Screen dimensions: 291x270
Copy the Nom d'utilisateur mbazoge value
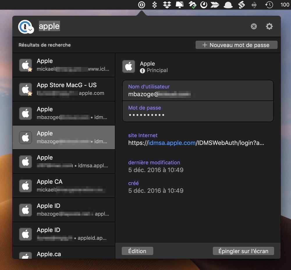(x=198, y=90)
